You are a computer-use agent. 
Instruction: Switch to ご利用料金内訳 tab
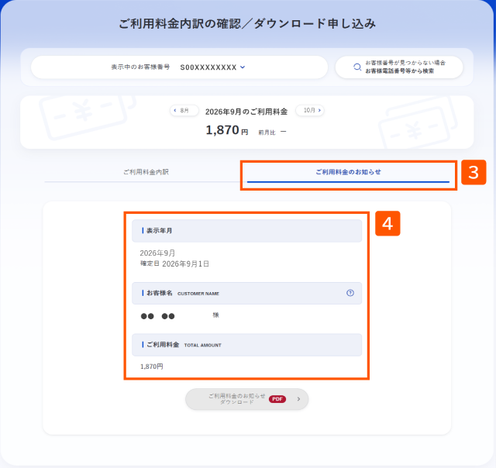pyautogui.click(x=146, y=172)
